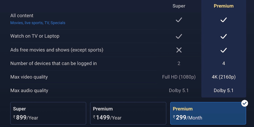Click the All content row label

click(22, 16)
